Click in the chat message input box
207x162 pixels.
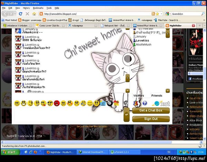click(x=68, y=115)
